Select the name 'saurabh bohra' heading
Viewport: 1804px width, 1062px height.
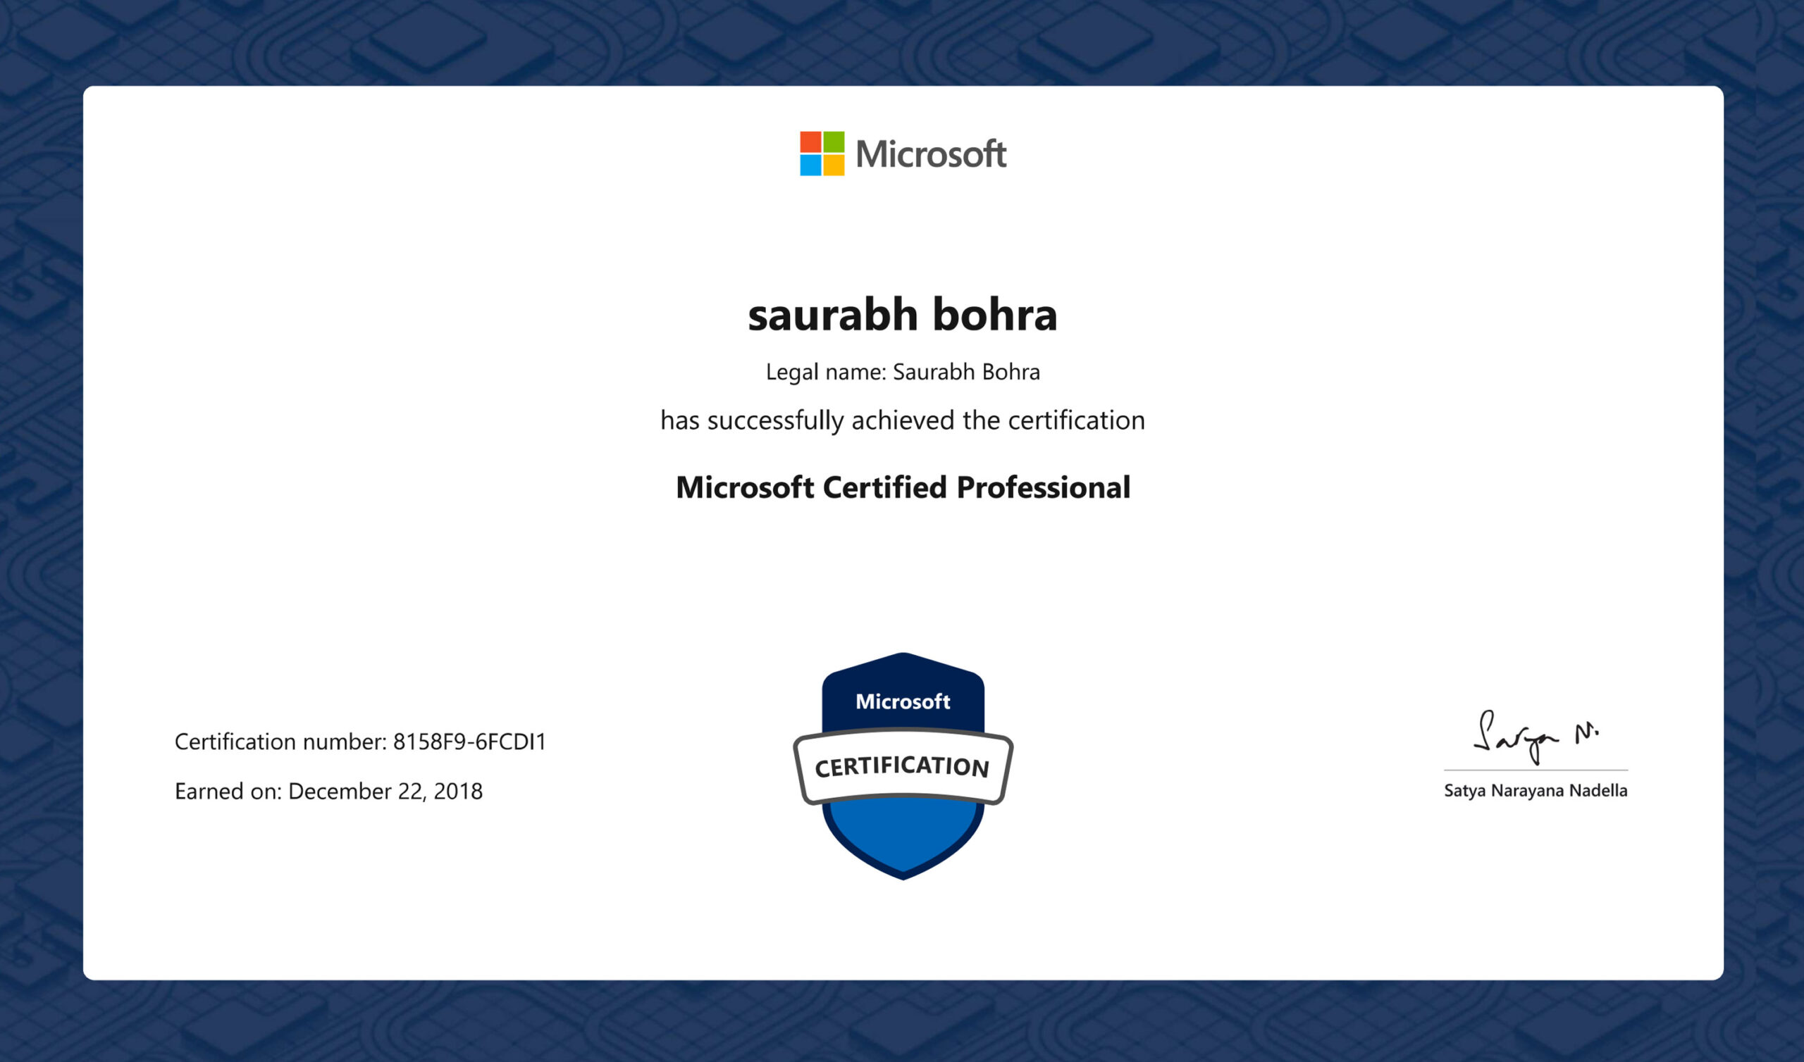click(903, 315)
